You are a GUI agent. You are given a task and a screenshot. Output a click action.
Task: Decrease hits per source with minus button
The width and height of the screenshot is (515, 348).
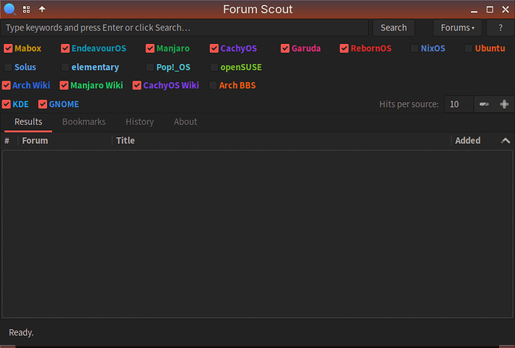coord(484,104)
